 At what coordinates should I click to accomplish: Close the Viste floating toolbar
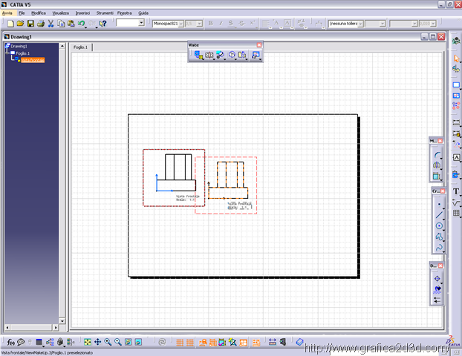(x=259, y=45)
